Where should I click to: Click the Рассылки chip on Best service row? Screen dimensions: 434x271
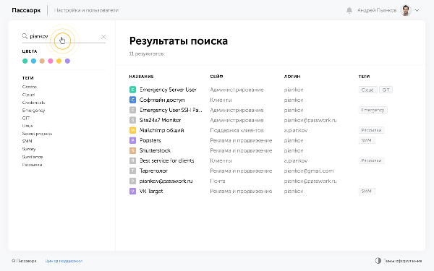coord(371,160)
